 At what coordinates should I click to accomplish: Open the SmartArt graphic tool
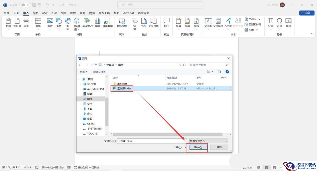pos(87,23)
